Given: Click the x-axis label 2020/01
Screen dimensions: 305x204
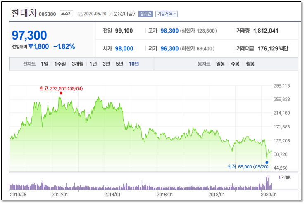Looking at the screenshot, I should tap(269, 195).
